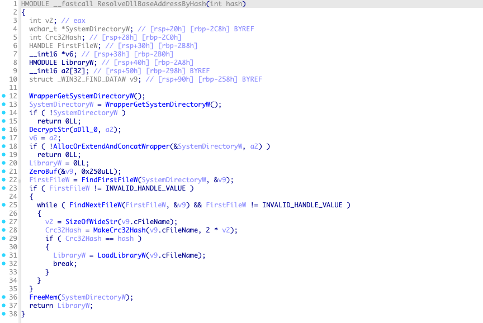This screenshot has height=323, width=483.
Task: Click the gutter dot on the break statement line
Action: coord(4,264)
